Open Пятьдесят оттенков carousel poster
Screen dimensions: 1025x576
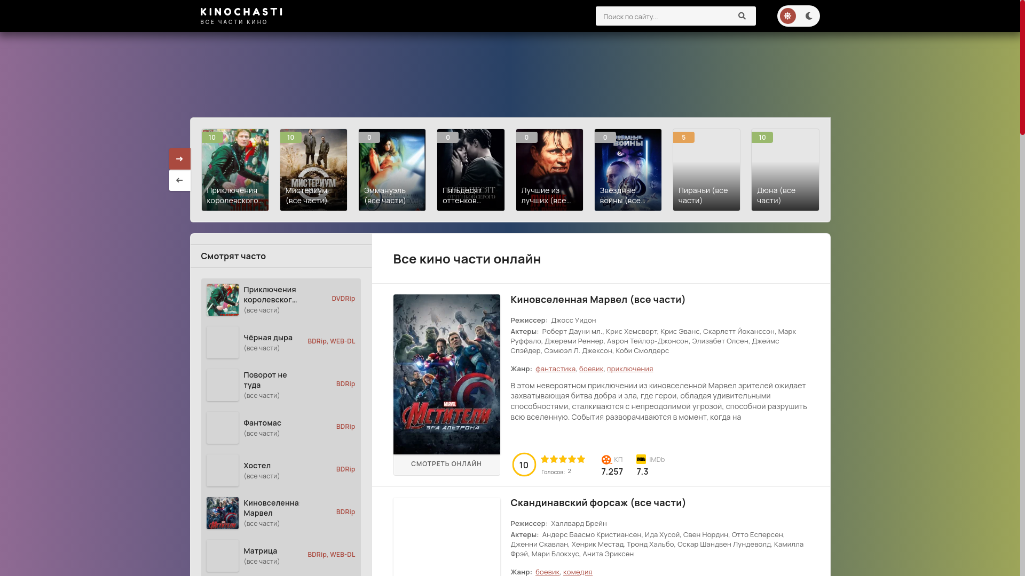point(470,170)
